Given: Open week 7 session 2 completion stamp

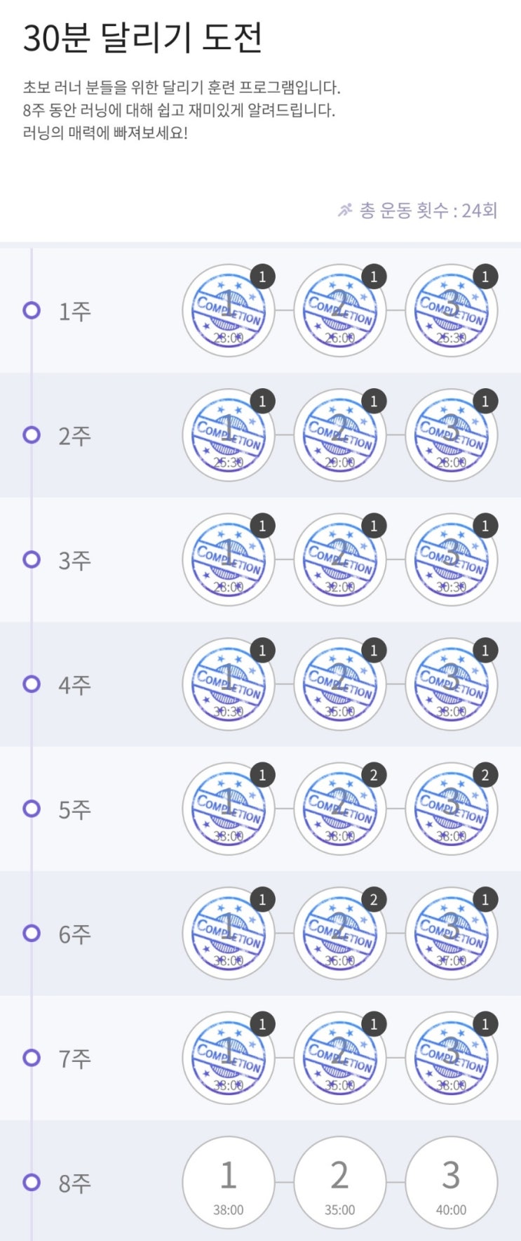Looking at the screenshot, I should [x=339, y=1057].
